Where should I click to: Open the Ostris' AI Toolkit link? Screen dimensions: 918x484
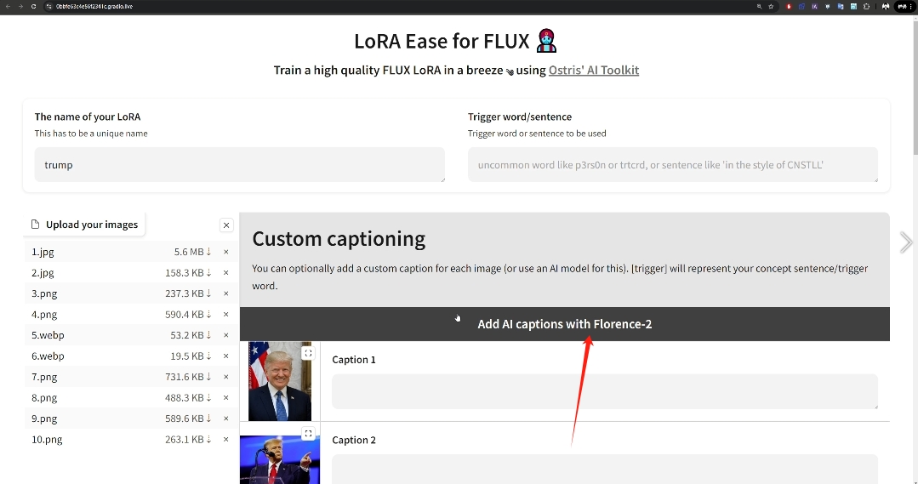[594, 71]
